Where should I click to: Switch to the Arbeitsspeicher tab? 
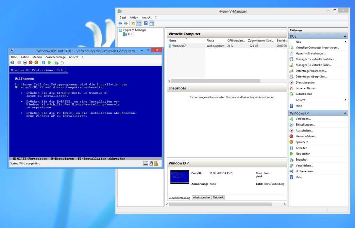pos(202,197)
